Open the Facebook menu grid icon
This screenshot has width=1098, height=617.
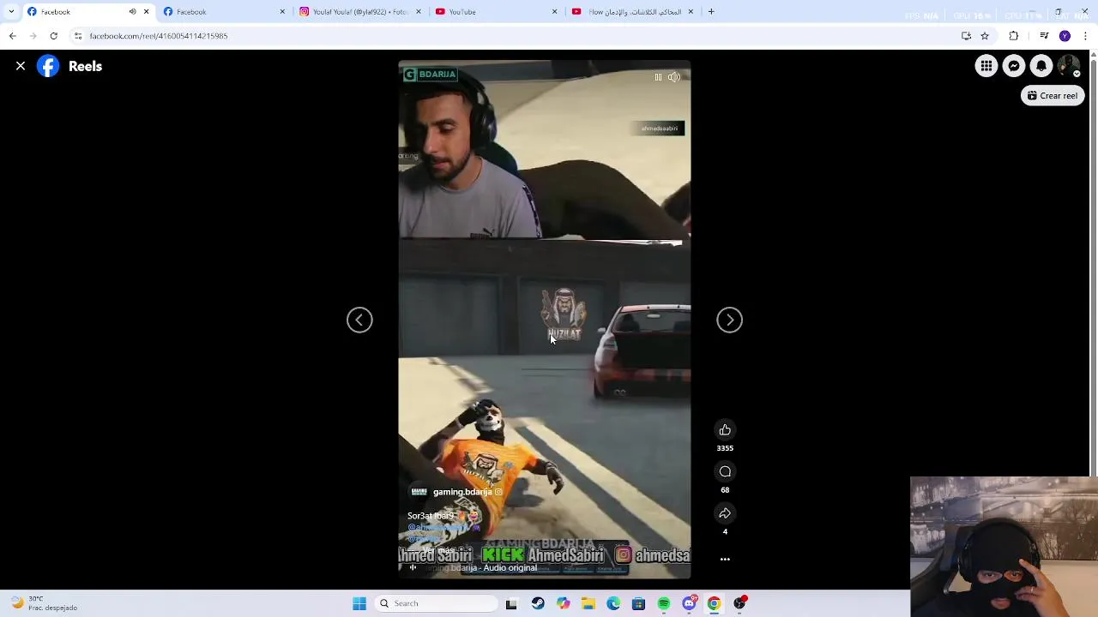point(986,66)
